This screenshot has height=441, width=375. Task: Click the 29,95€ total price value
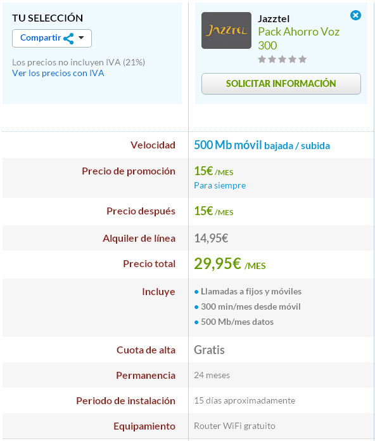217,263
